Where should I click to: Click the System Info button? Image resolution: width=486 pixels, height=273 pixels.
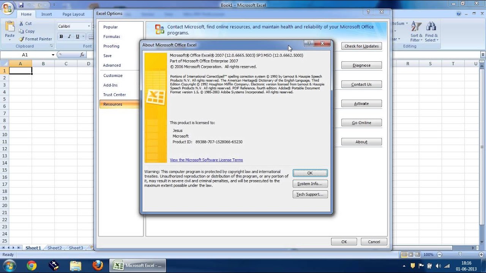pos(310,184)
